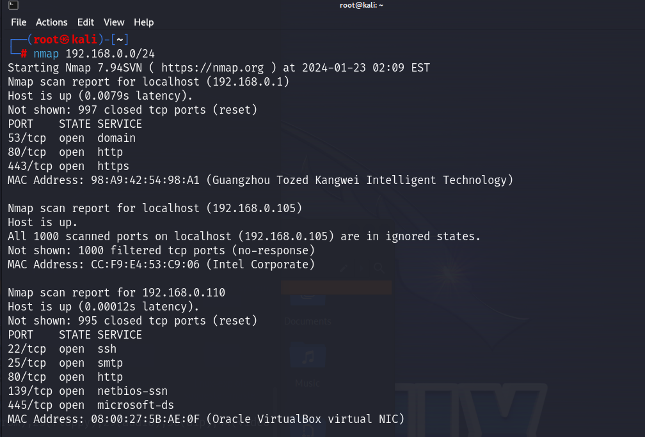Viewport: 645px width, 437px height.
Task: Click the 443/tcp open https line
Action: [x=68, y=166]
